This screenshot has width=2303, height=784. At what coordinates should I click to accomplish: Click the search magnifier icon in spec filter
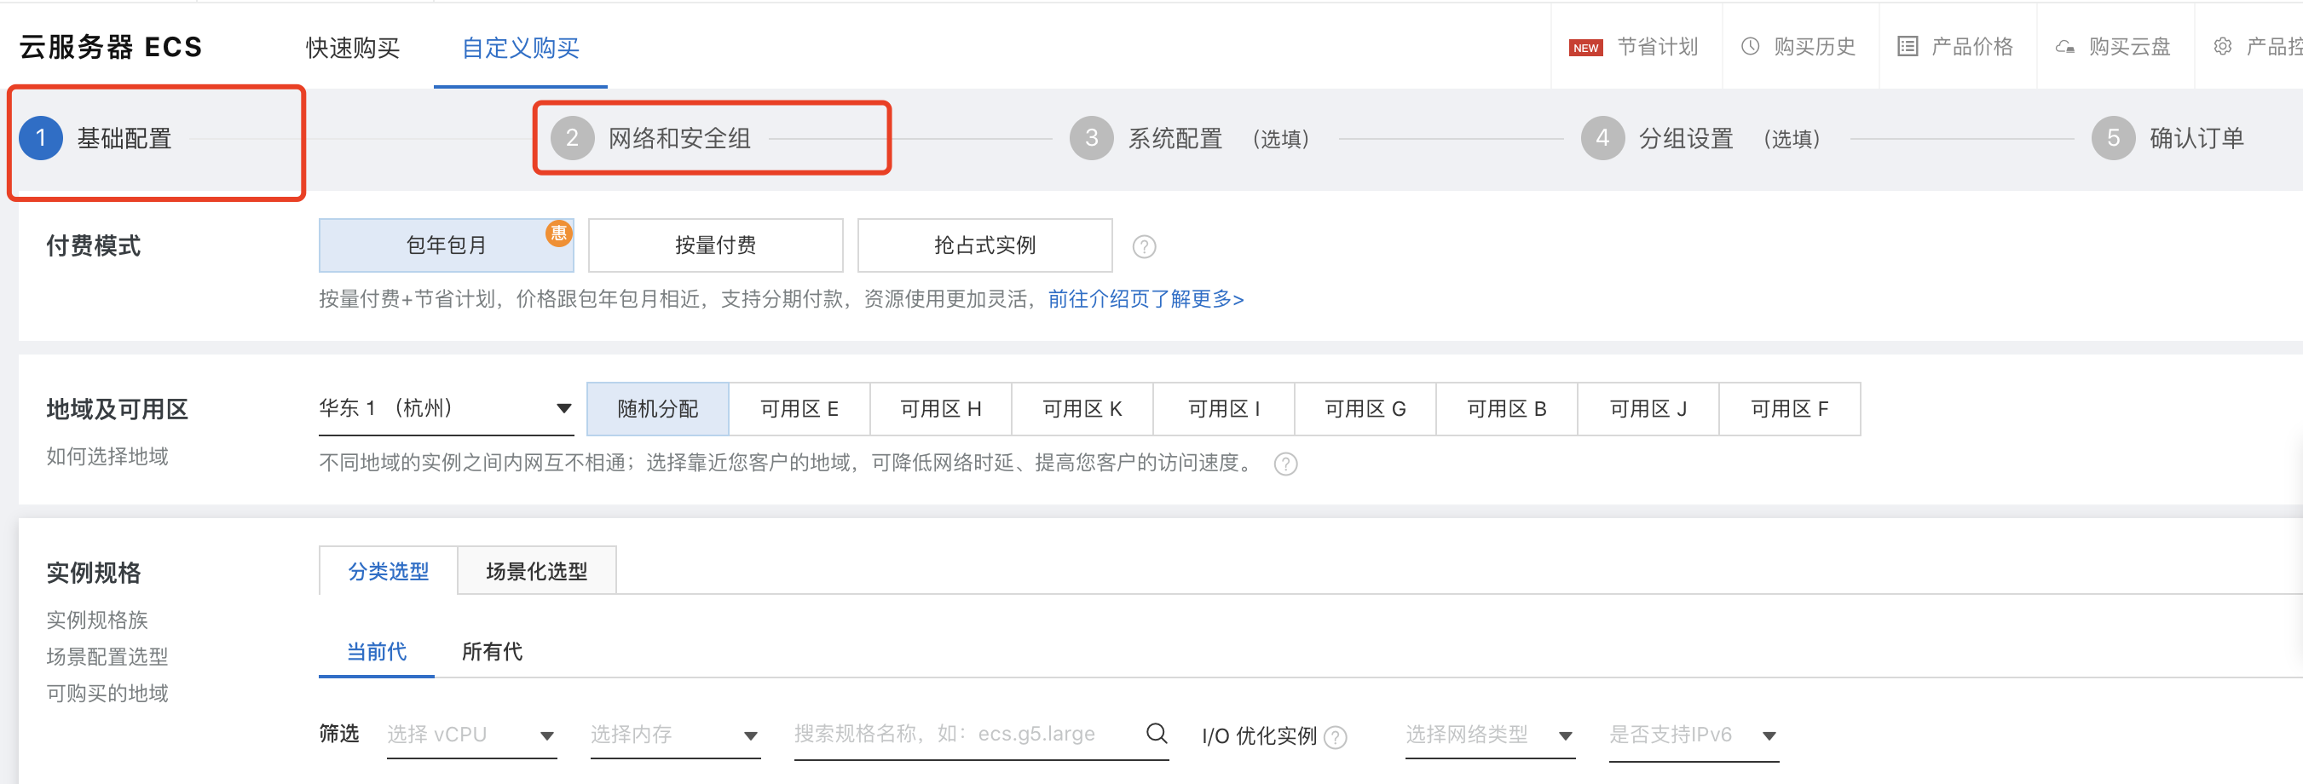[1156, 734]
